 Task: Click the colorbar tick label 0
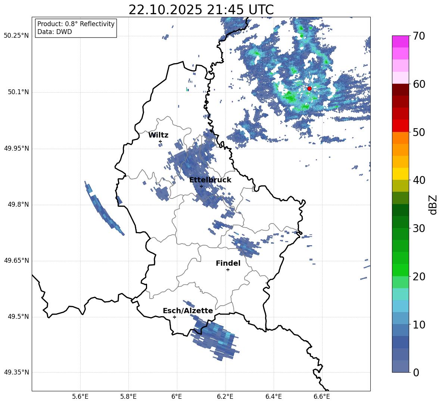pos(416,372)
